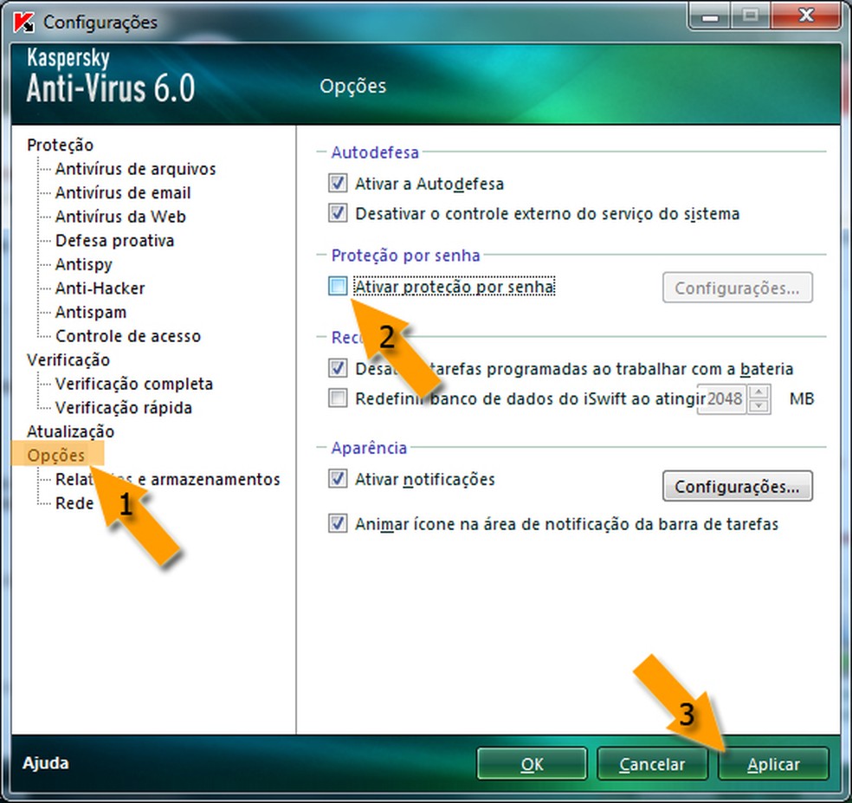Select Anti-Hacker tree item

100,288
